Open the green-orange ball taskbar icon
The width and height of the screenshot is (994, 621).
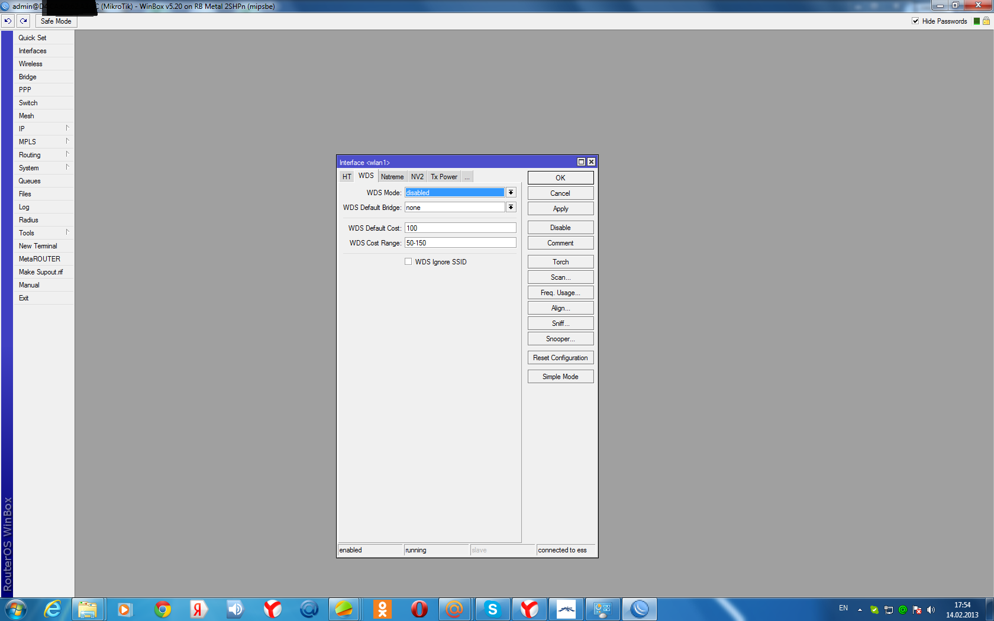pos(344,609)
